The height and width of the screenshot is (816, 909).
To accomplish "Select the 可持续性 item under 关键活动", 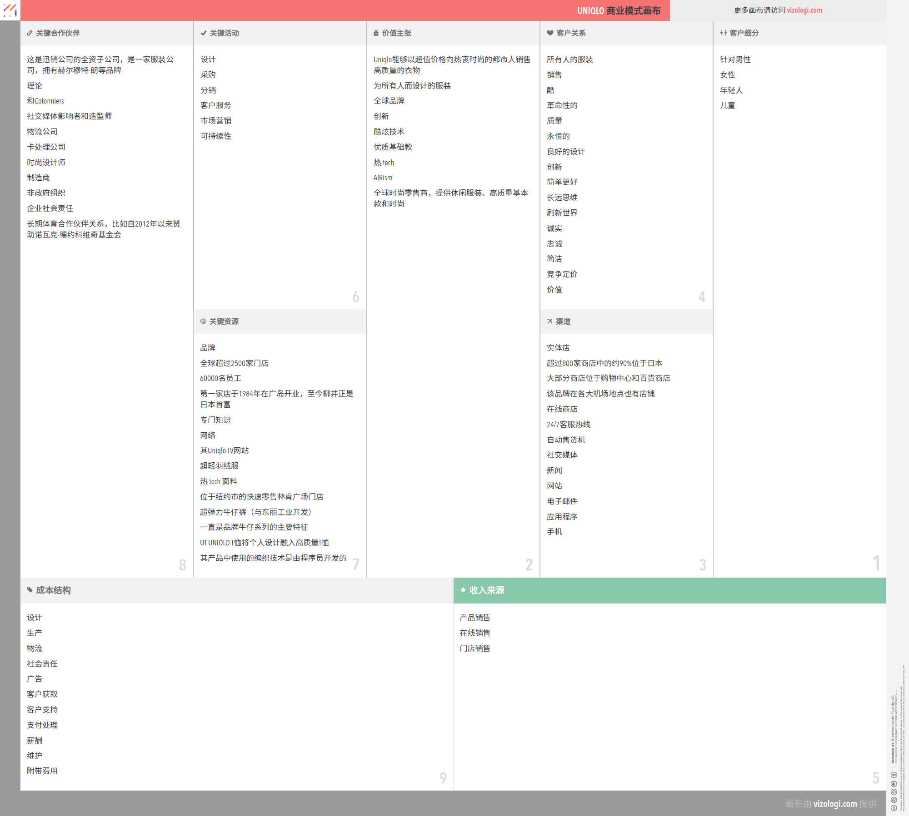I will [216, 136].
